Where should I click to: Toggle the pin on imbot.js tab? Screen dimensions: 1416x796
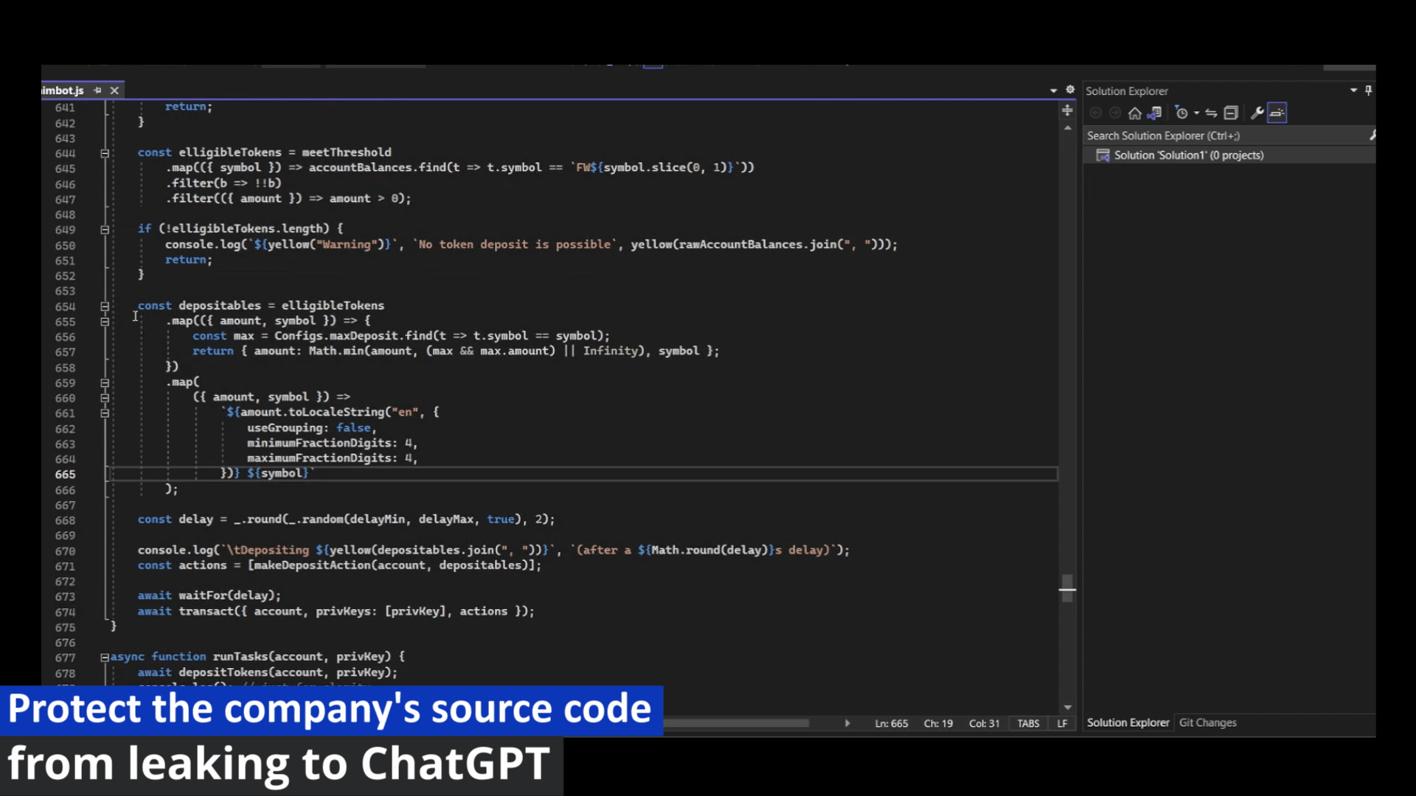coord(97,90)
